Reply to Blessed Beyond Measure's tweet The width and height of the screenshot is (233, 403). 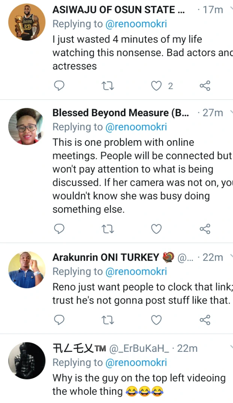59,229
